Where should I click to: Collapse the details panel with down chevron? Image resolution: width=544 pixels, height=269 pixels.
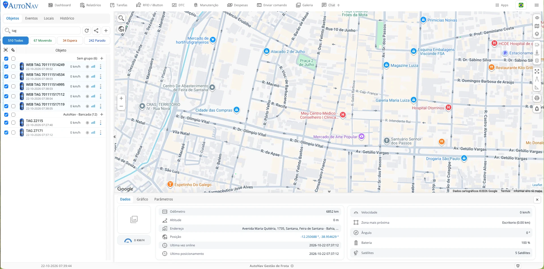click(x=329, y=191)
